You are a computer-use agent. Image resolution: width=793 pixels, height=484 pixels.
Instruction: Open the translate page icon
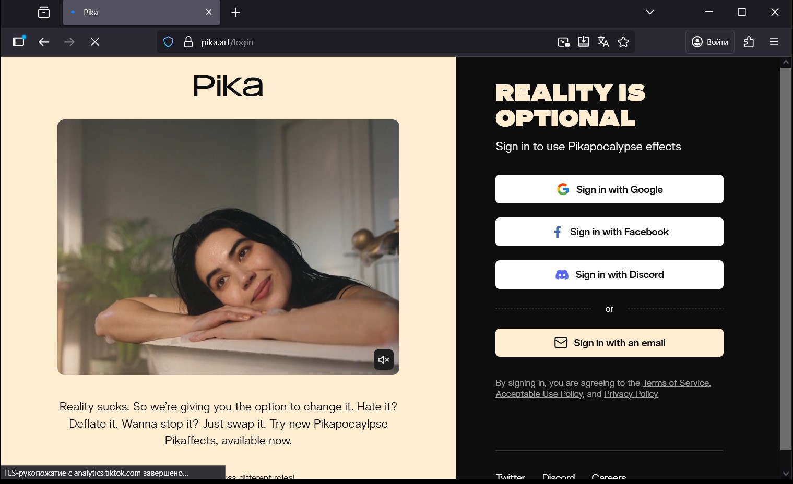point(603,42)
